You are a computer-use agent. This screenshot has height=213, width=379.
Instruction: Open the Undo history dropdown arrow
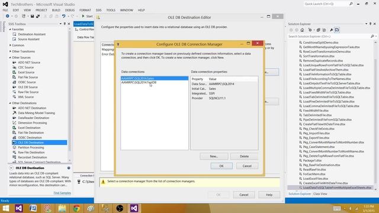[x=68, y=16]
